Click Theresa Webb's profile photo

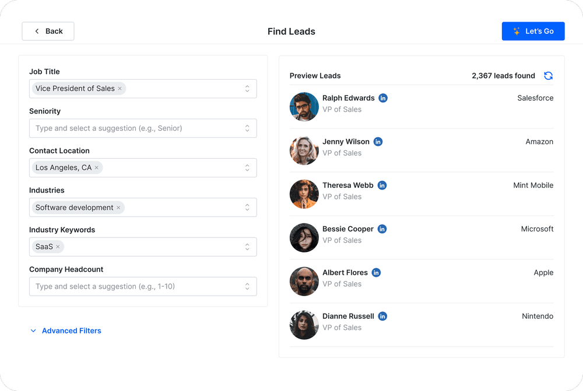304,194
